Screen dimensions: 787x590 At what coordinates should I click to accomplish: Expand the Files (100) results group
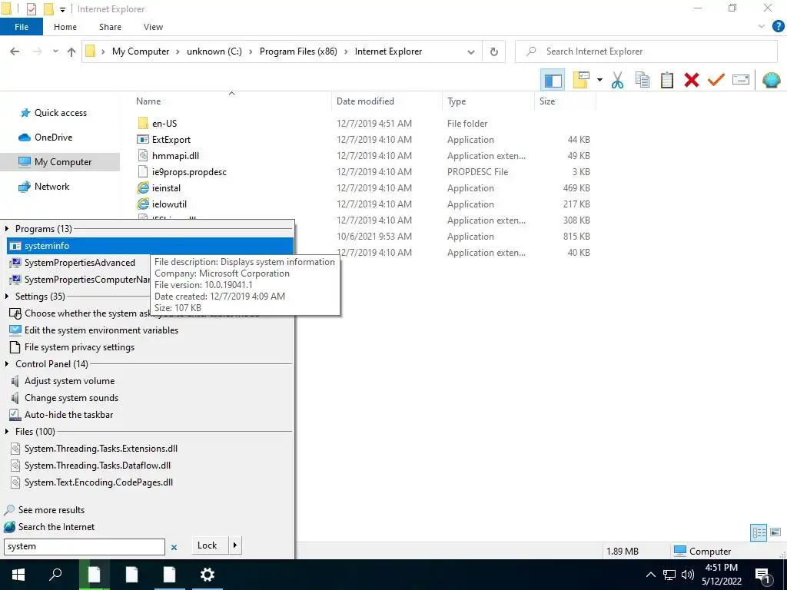click(x=6, y=432)
